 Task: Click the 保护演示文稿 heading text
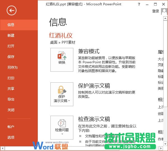(x=94, y=86)
